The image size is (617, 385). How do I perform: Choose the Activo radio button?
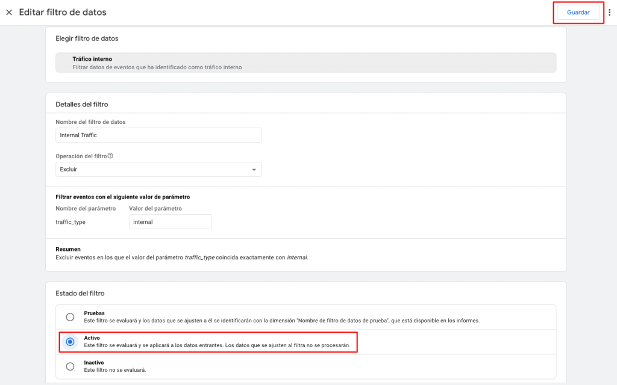(x=70, y=342)
